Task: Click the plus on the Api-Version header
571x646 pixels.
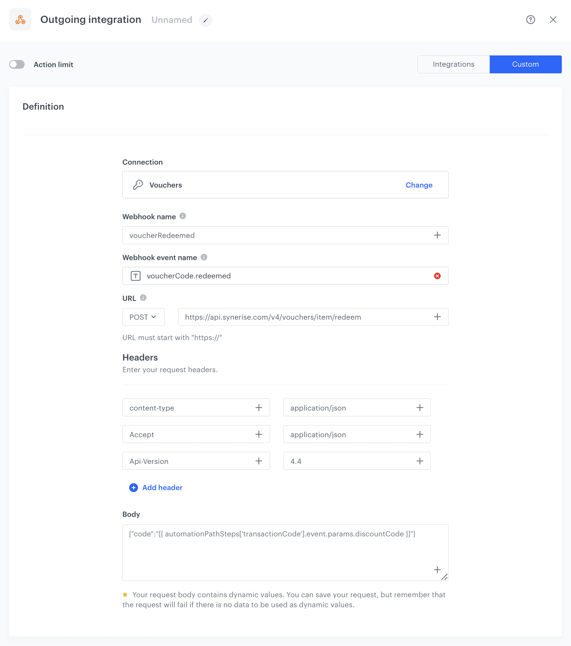Action: 259,461
